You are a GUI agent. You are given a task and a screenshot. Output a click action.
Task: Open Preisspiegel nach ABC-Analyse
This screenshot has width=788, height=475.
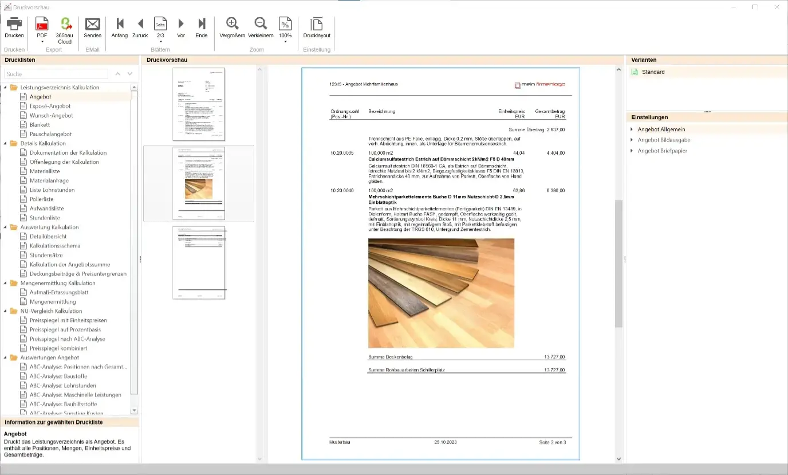[68, 339]
